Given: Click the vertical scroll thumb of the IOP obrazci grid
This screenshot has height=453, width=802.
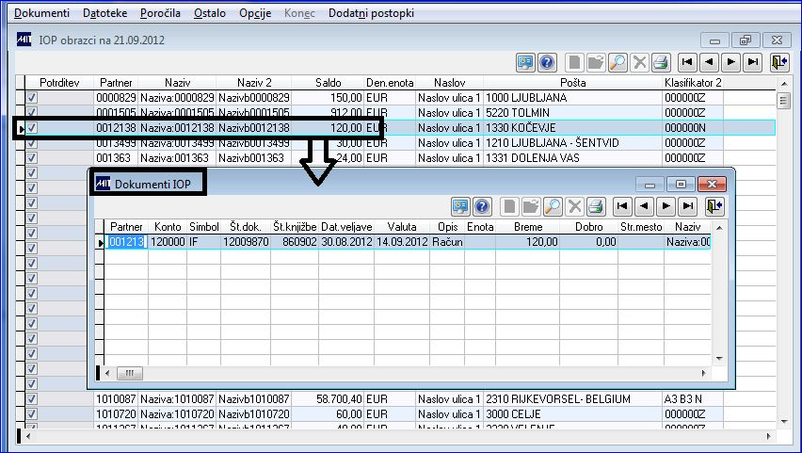Looking at the screenshot, I should tap(783, 100).
